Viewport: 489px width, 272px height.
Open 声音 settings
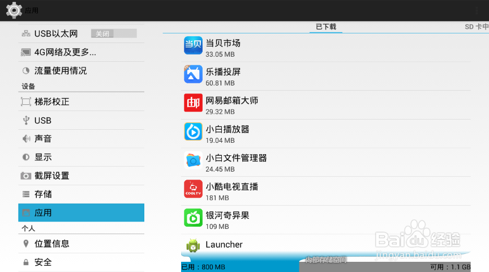[x=81, y=139]
